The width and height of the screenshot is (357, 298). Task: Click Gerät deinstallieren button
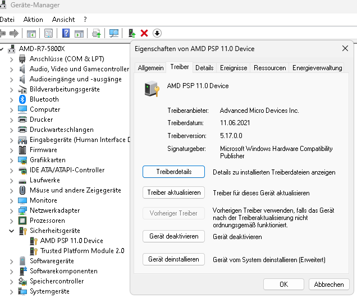pos(173,259)
